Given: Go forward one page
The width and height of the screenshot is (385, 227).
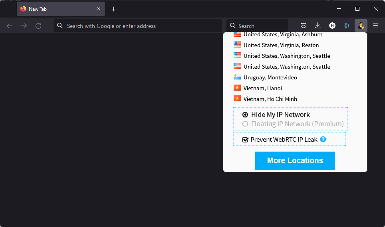Looking at the screenshot, I should pyautogui.click(x=24, y=26).
